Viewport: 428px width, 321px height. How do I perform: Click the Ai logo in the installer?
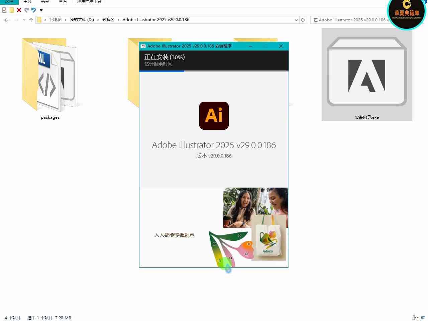[x=214, y=116]
